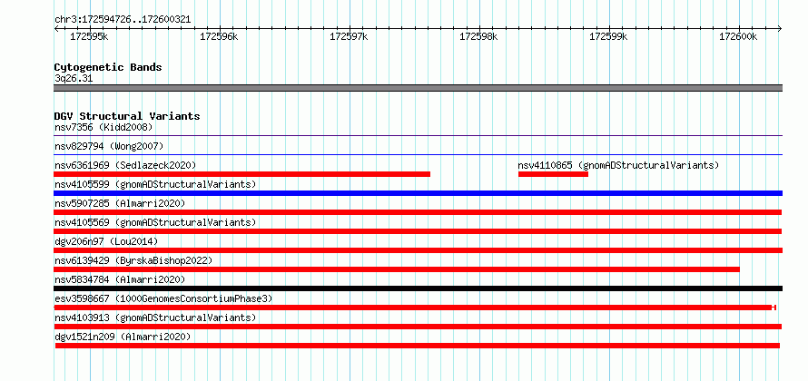The height and width of the screenshot is (381, 808).
Task: Open the nsv5834784 (Almarri2020) label
Action: pyautogui.click(x=120, y=279)
